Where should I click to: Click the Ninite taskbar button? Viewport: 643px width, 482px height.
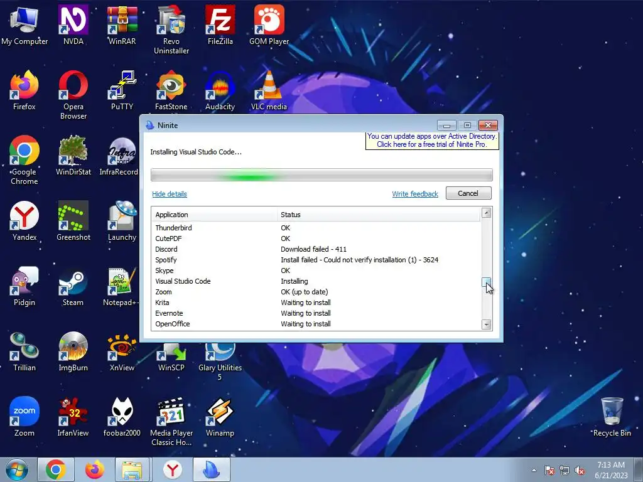(x=212, y=469)
